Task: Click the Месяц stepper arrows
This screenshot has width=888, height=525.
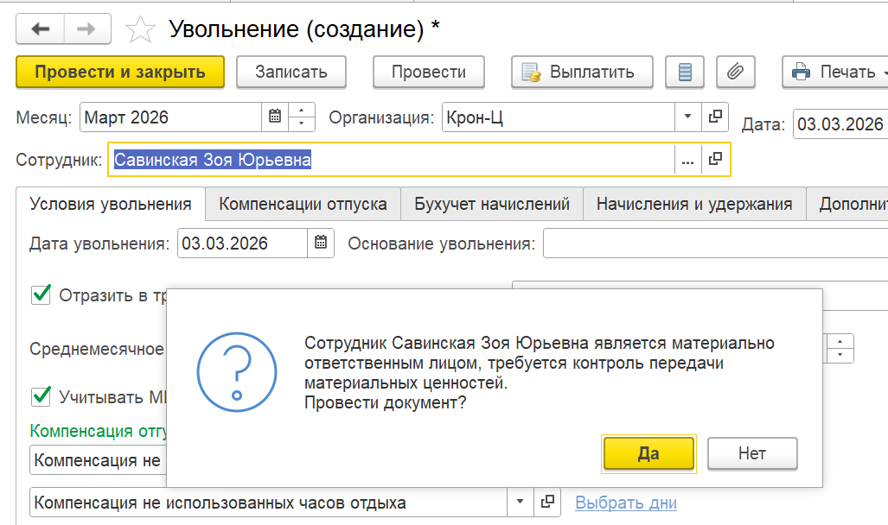Action: click(302, 117)
